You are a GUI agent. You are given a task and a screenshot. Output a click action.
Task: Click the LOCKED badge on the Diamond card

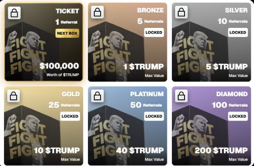(238, 116)
